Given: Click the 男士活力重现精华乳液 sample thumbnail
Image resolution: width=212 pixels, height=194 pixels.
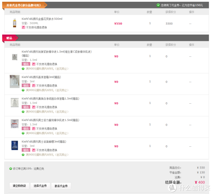Looking at the screenshot, I should (x=14, y=124).
